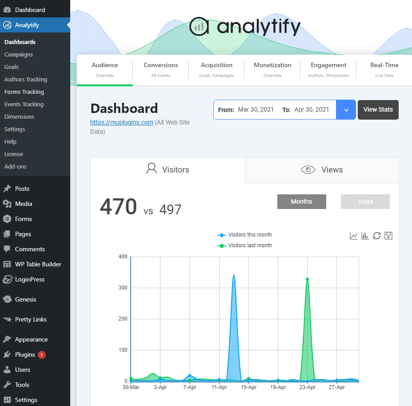Toggle Visitors last month legend series
The height and width of the screenshot is (406, 412).
(x=244, y=245)
